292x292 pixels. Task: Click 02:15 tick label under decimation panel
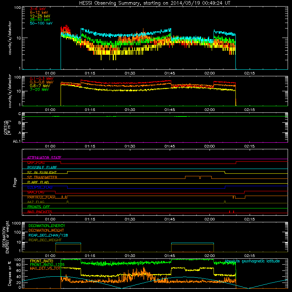tap(250, 256)
